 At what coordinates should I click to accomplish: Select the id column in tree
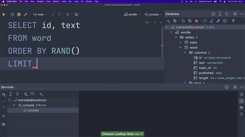[x=212, y=58]
